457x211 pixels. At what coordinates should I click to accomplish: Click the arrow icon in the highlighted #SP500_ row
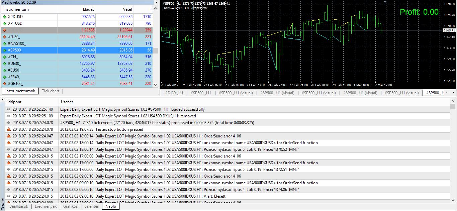4,50
